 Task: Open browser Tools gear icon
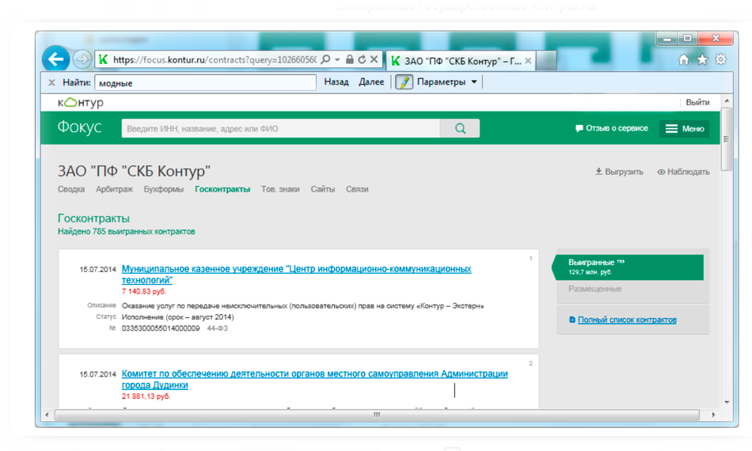(720, 59)
